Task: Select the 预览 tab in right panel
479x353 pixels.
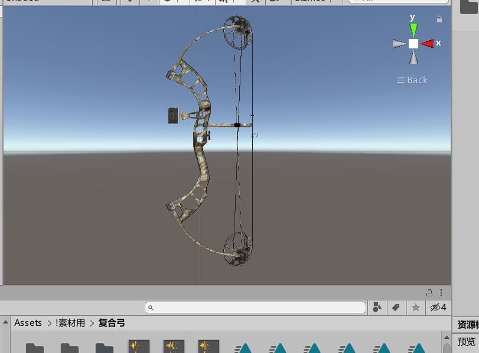Action: click(466, 341)
